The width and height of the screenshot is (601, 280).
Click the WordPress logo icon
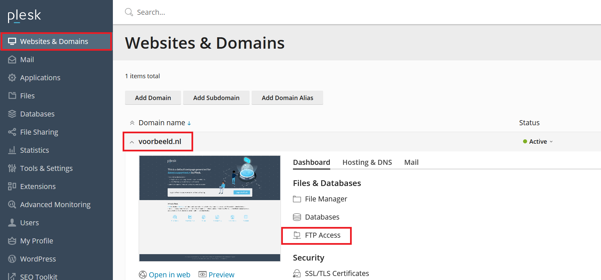pos(12,259)
